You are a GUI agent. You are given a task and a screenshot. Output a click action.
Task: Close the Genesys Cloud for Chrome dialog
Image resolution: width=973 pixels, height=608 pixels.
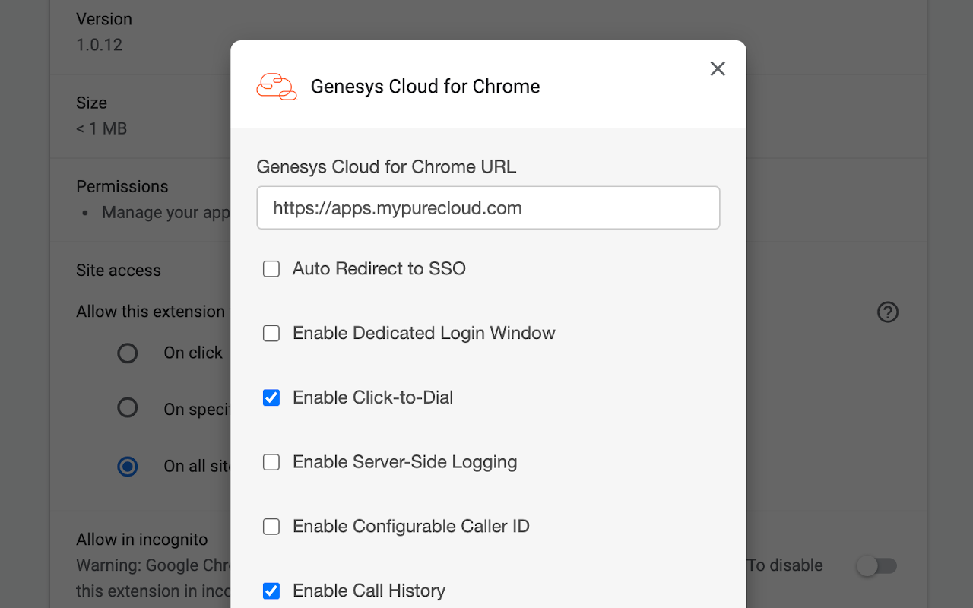(718, 68)
